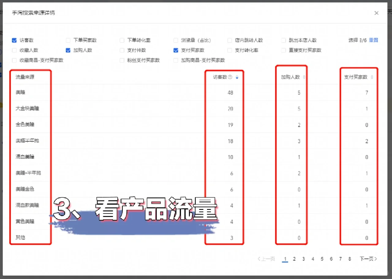Go to page 6
Screen dimensions: 392x279
point(331,259)
